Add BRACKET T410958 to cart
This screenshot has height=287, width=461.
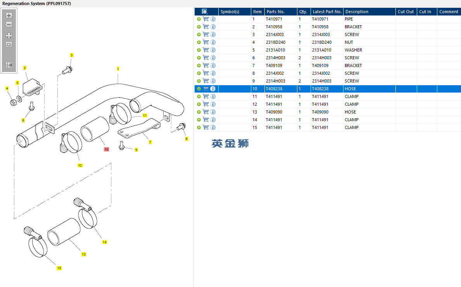point(206,27)
